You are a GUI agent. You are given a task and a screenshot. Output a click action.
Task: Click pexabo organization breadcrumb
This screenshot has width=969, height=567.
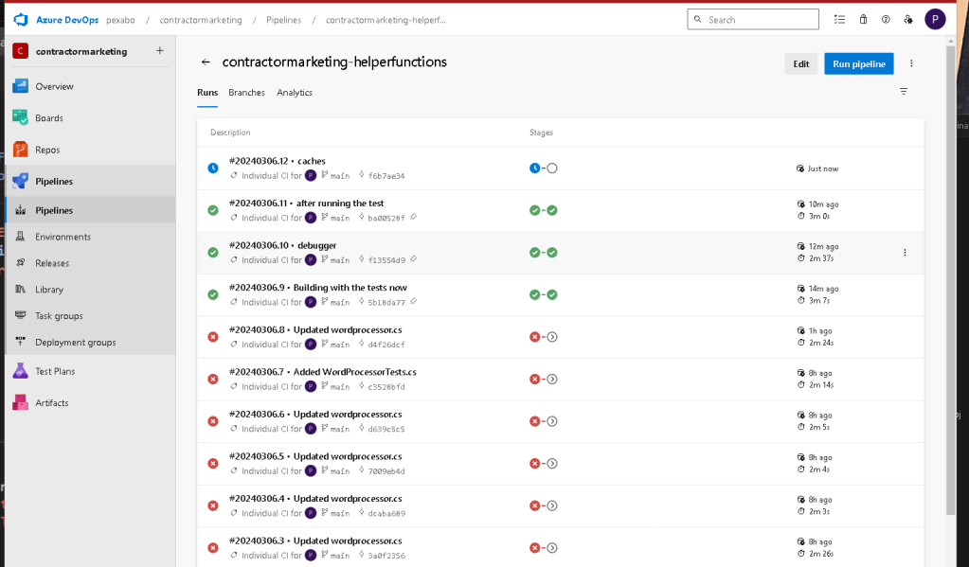[120, 20]
